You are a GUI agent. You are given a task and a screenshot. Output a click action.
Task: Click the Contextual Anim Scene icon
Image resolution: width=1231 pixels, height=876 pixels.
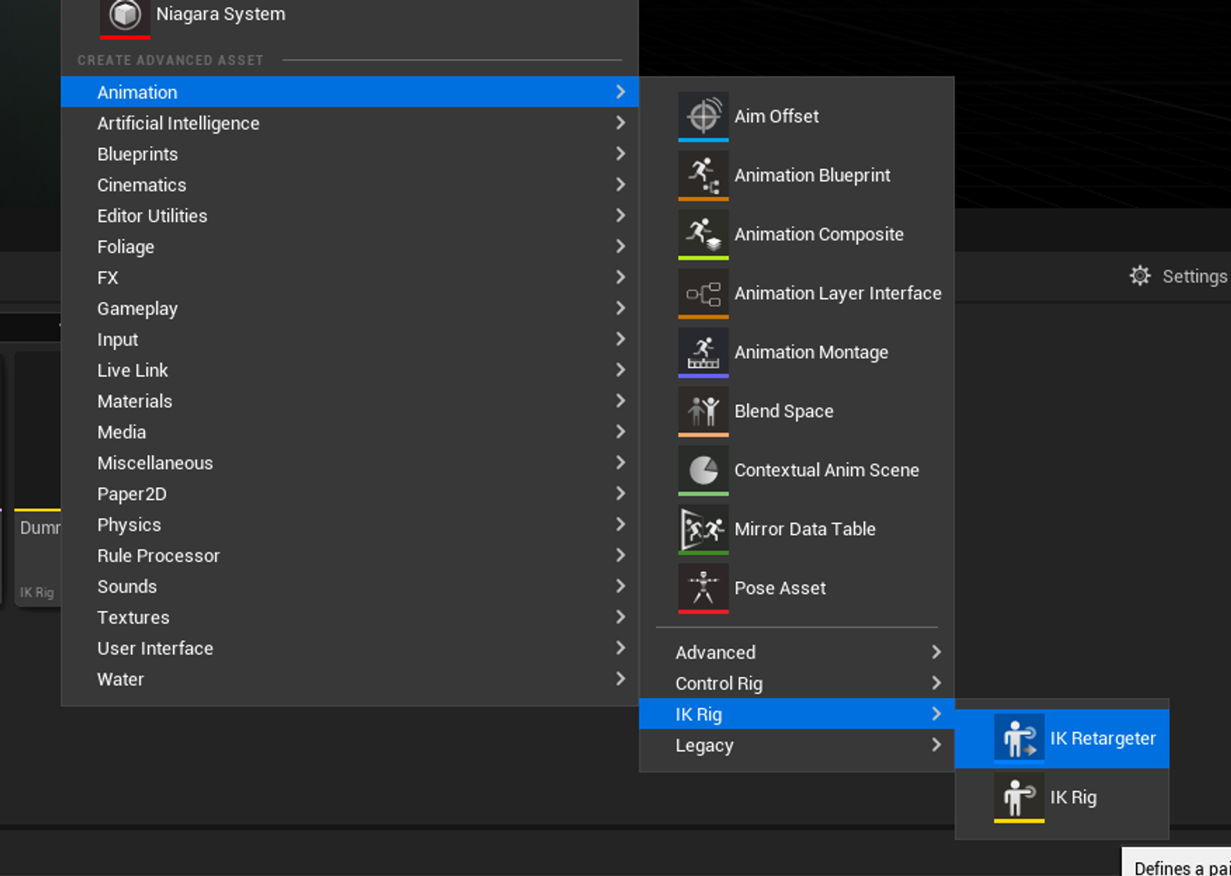703,470
